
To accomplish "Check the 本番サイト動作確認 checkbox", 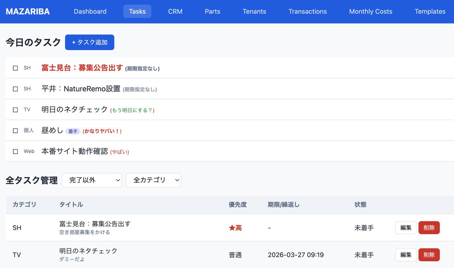I will tap(15, 151).
